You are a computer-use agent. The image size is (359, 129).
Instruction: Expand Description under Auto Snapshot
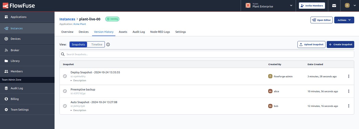click(x=79, y=110)
